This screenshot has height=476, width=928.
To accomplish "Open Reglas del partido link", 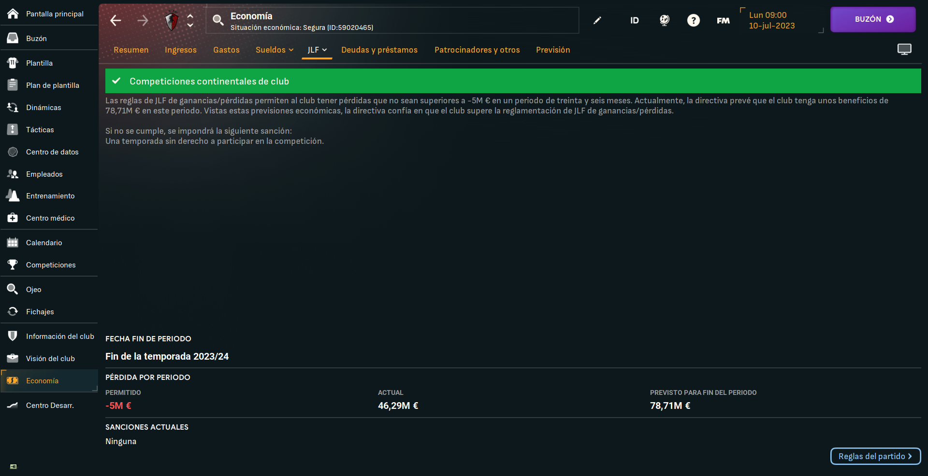I will 875,456.
